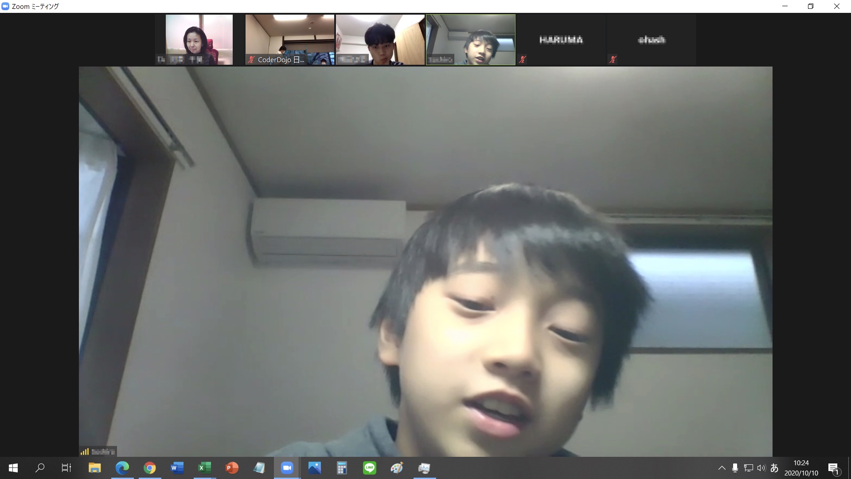The height and width of the screenshot is (479, 851).
Task: Open Task View on the taskbar
Action: click(x=66, y=468)
